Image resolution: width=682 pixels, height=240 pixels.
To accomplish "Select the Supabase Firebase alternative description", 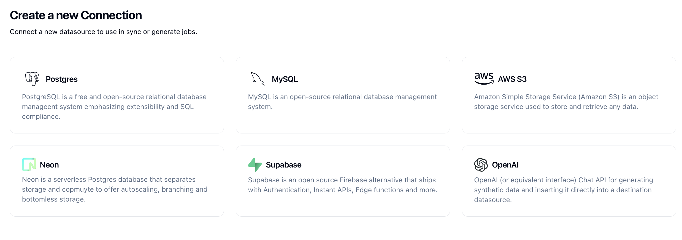I will click(x=343, y=185).
